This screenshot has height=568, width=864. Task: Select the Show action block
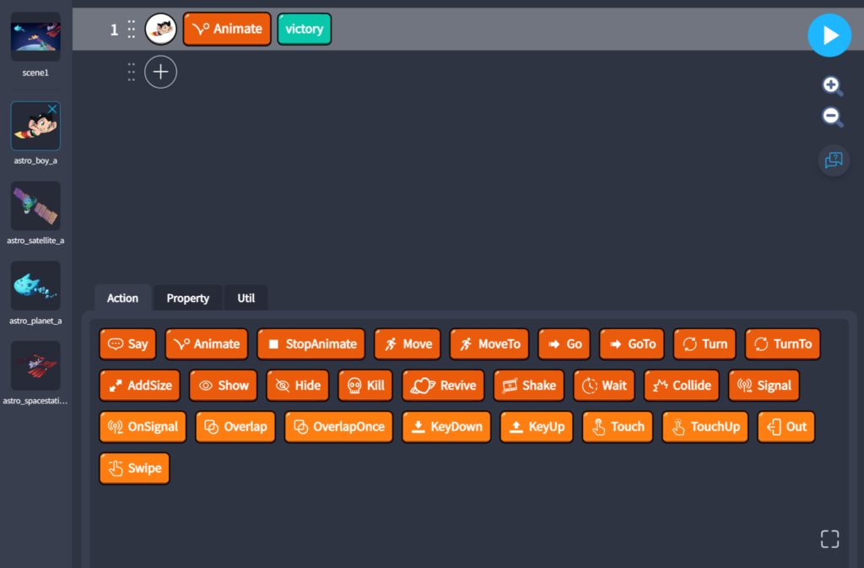click(224, 386)
